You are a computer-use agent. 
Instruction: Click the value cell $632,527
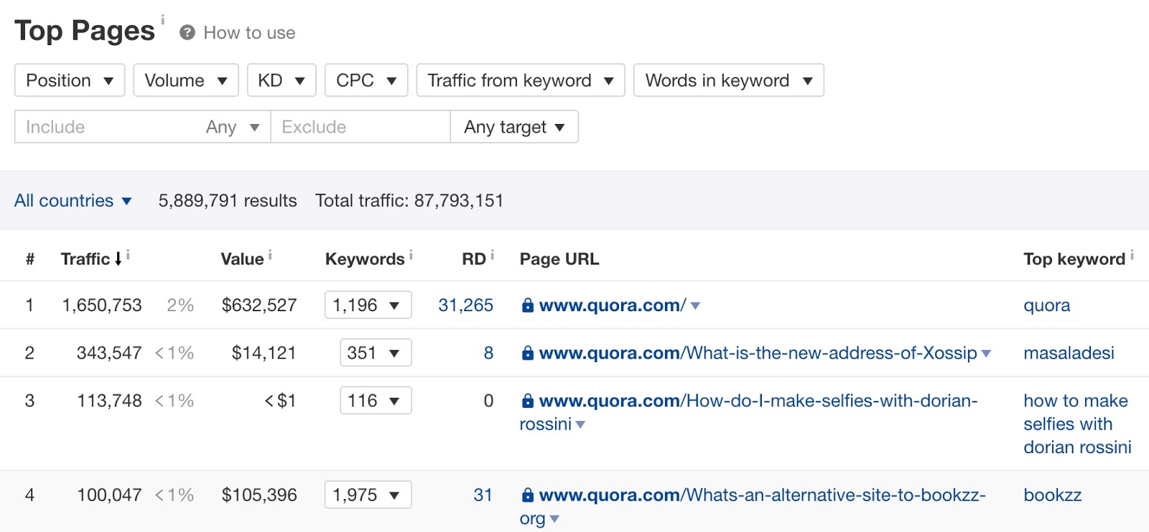pyautogui.click(x=259, y=305)
